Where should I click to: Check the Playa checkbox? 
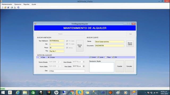tap(106, 57)
